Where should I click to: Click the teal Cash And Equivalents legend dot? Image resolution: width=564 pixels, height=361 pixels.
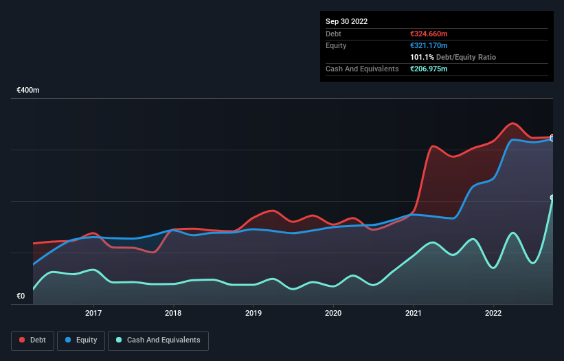point(119,340)
